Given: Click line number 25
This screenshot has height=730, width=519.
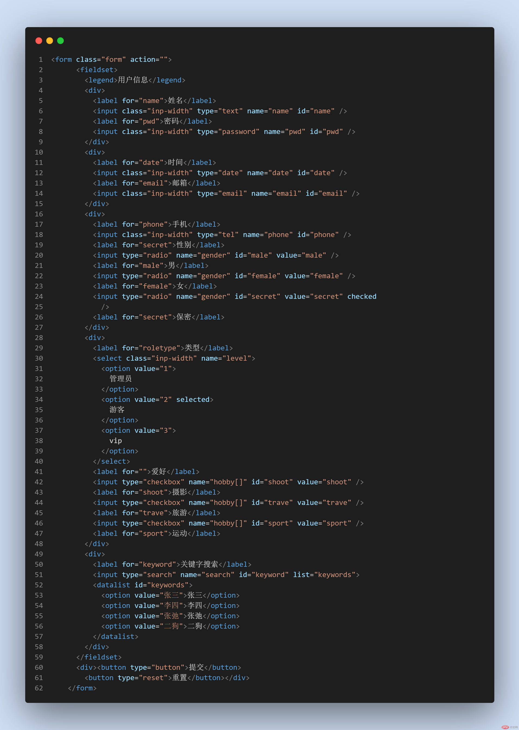Looking at the screenshot, I should pyautogui.click(x=39, y=307).
